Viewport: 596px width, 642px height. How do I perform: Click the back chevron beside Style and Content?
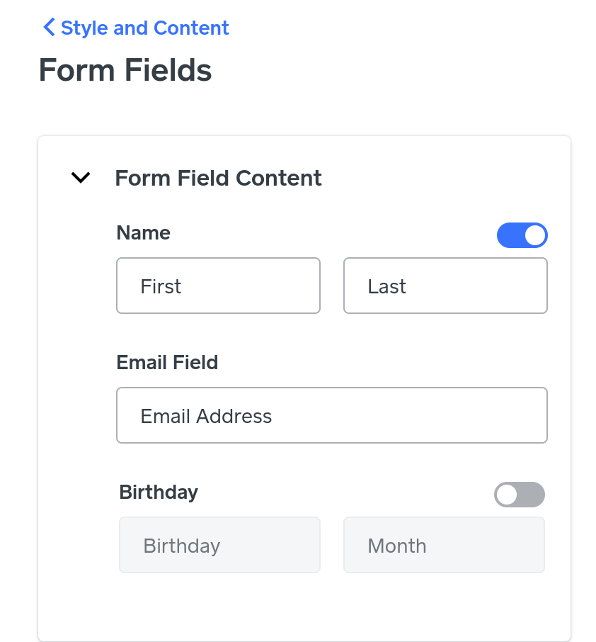(x=49, y=28)
